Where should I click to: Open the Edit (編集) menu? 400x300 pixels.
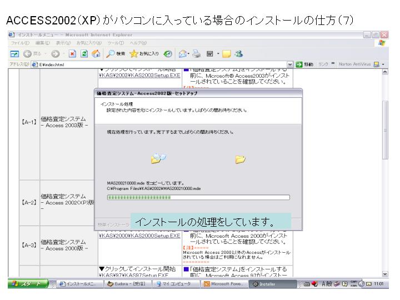coord(42,43)
